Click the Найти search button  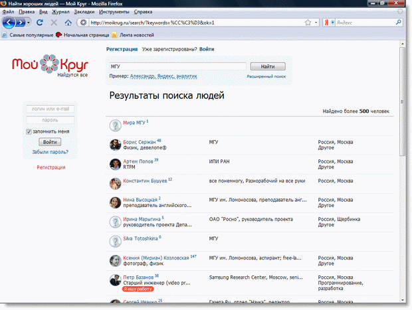pos(268,66)
